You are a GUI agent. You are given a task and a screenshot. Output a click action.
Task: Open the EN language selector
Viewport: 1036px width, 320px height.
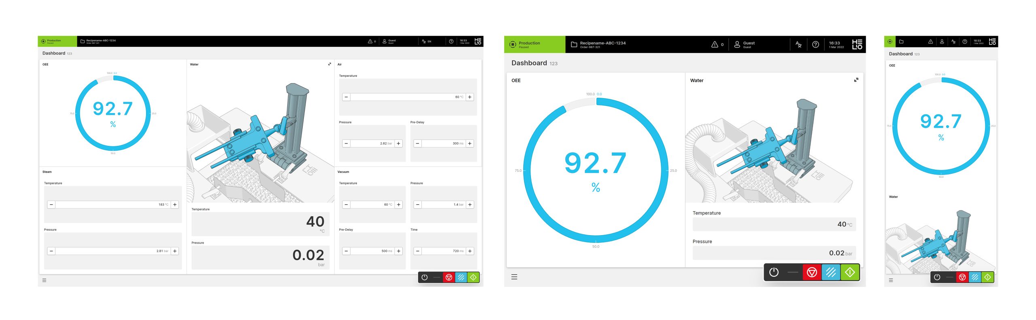pyautogui.click(x=427, y=41)
